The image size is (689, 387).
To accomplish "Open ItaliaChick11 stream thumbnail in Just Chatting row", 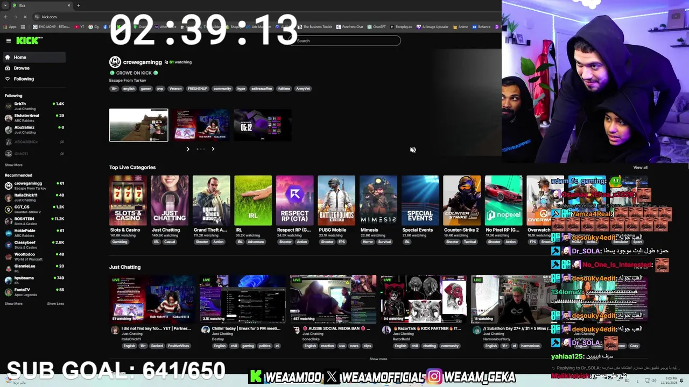I will (x=152, y=299).
